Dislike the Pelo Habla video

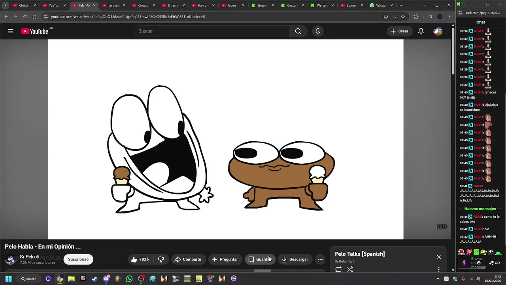(x=161, y=259)
